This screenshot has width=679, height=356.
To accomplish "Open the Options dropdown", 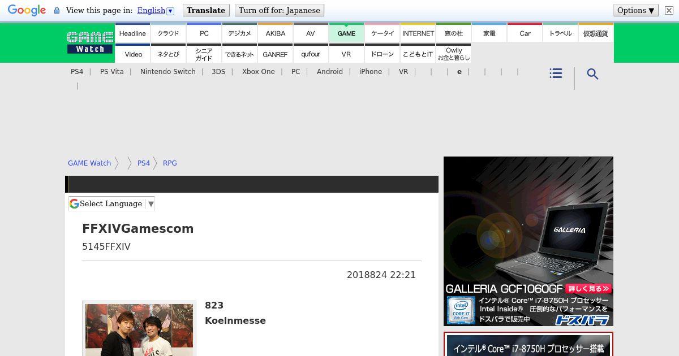I will (x=636, y=10).
